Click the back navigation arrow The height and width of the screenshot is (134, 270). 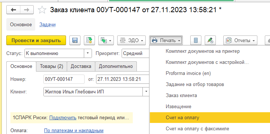(13, 10)
